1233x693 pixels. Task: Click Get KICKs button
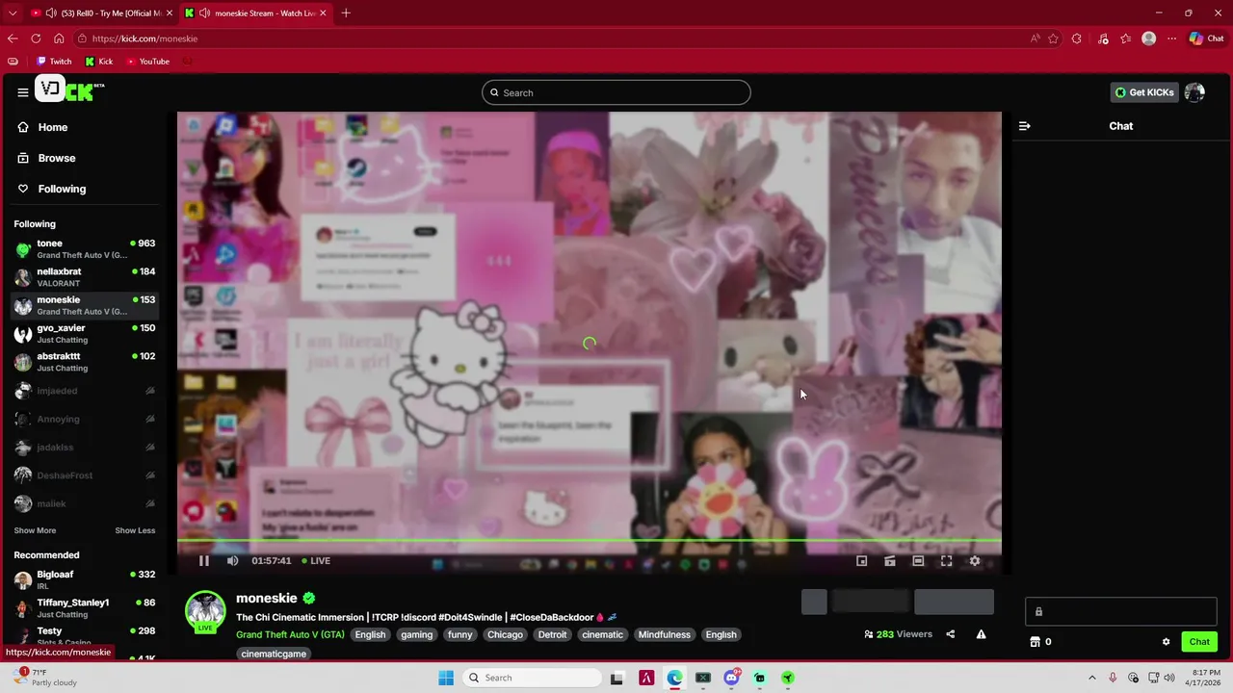(x=1144, y=92)
